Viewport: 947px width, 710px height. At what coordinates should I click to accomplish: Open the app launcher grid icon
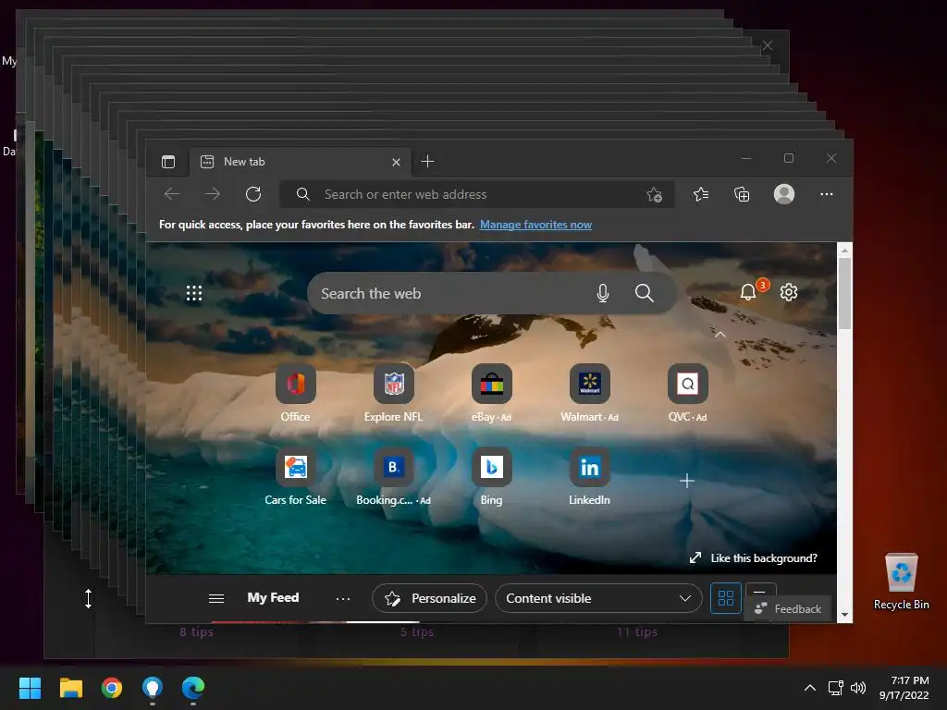click(x=194, y=293)
